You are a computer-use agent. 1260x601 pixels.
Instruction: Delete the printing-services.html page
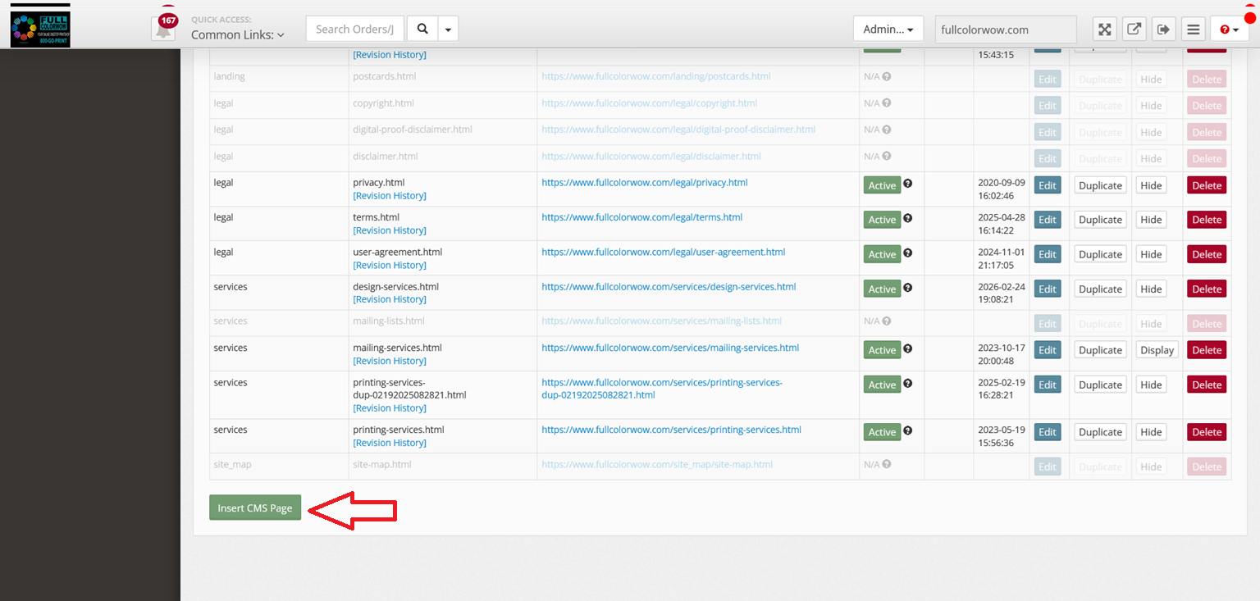(1206, 432)
